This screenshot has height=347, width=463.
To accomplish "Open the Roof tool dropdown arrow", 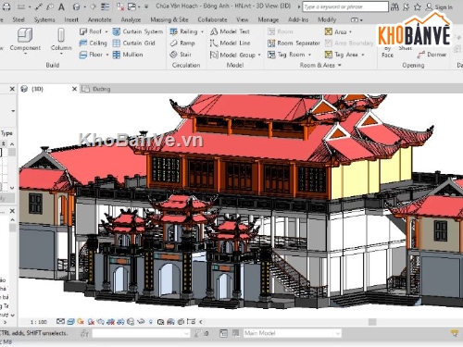I will point(106,31).
